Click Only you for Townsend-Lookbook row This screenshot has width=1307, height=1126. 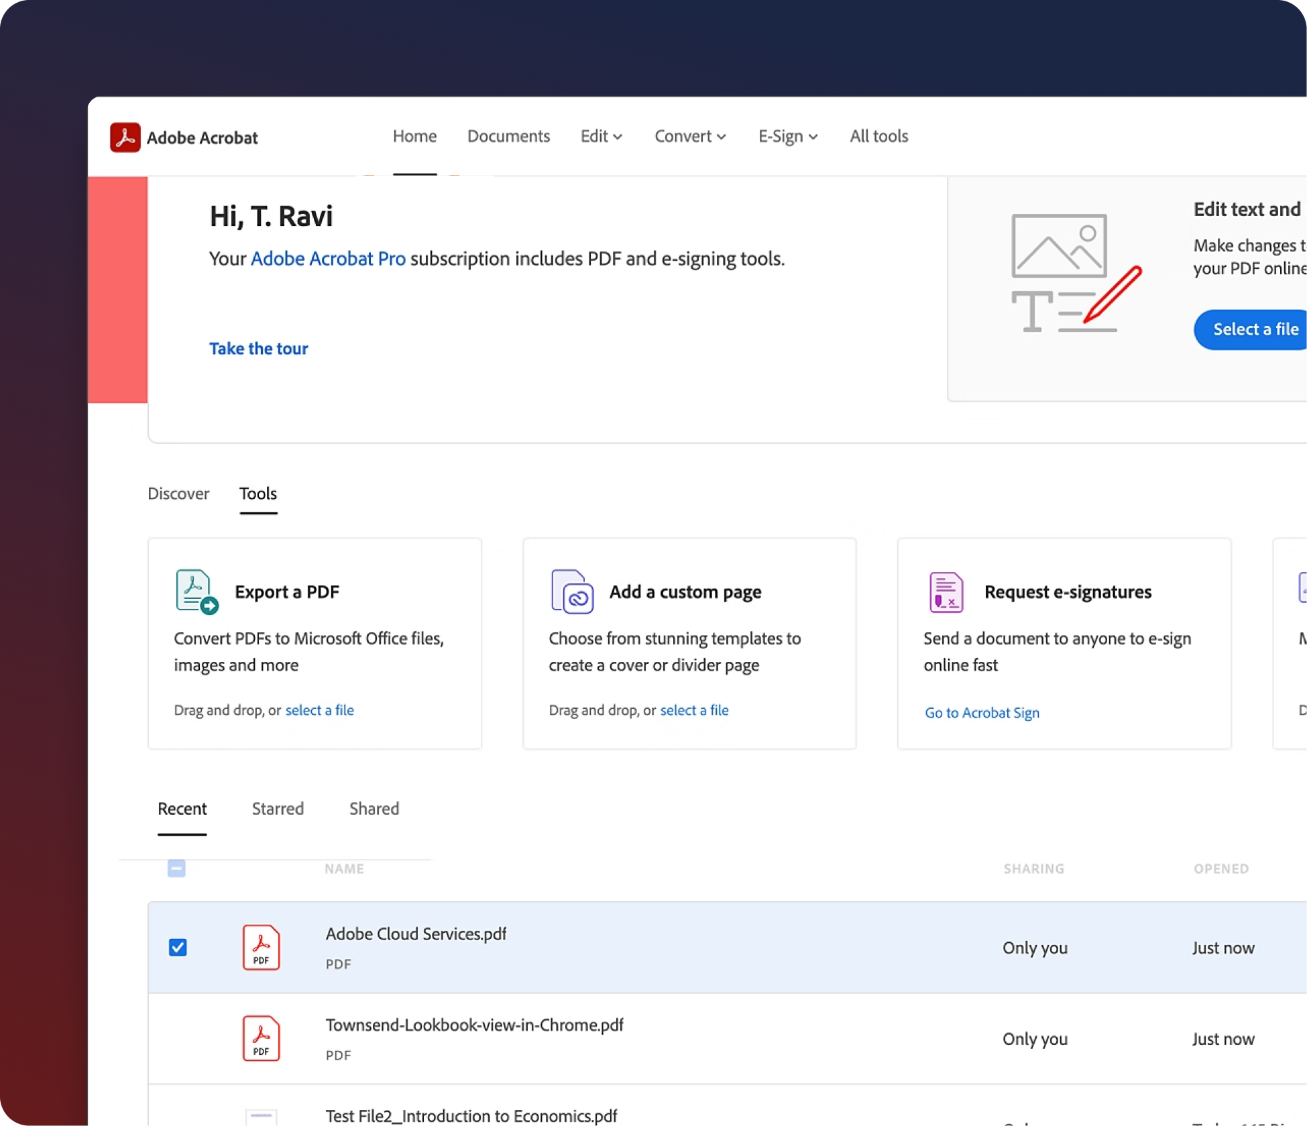(1035, 1039)
